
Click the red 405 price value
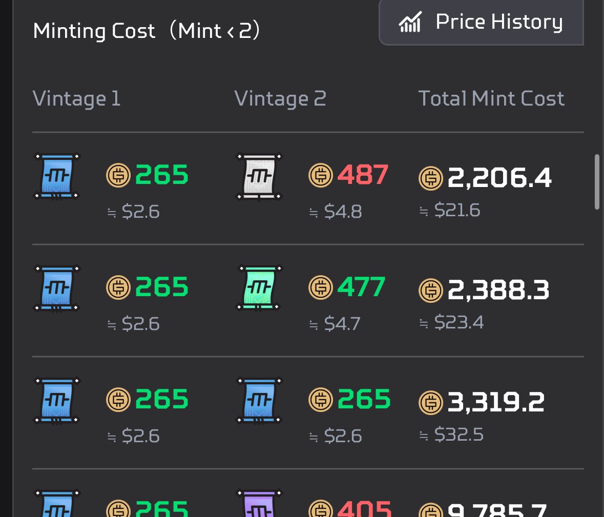364,508
